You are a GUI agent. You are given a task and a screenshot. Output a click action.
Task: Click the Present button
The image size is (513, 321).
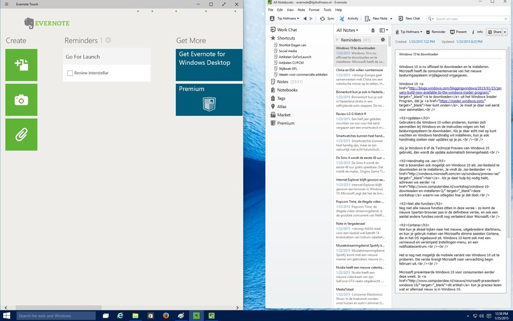[458, 32]
